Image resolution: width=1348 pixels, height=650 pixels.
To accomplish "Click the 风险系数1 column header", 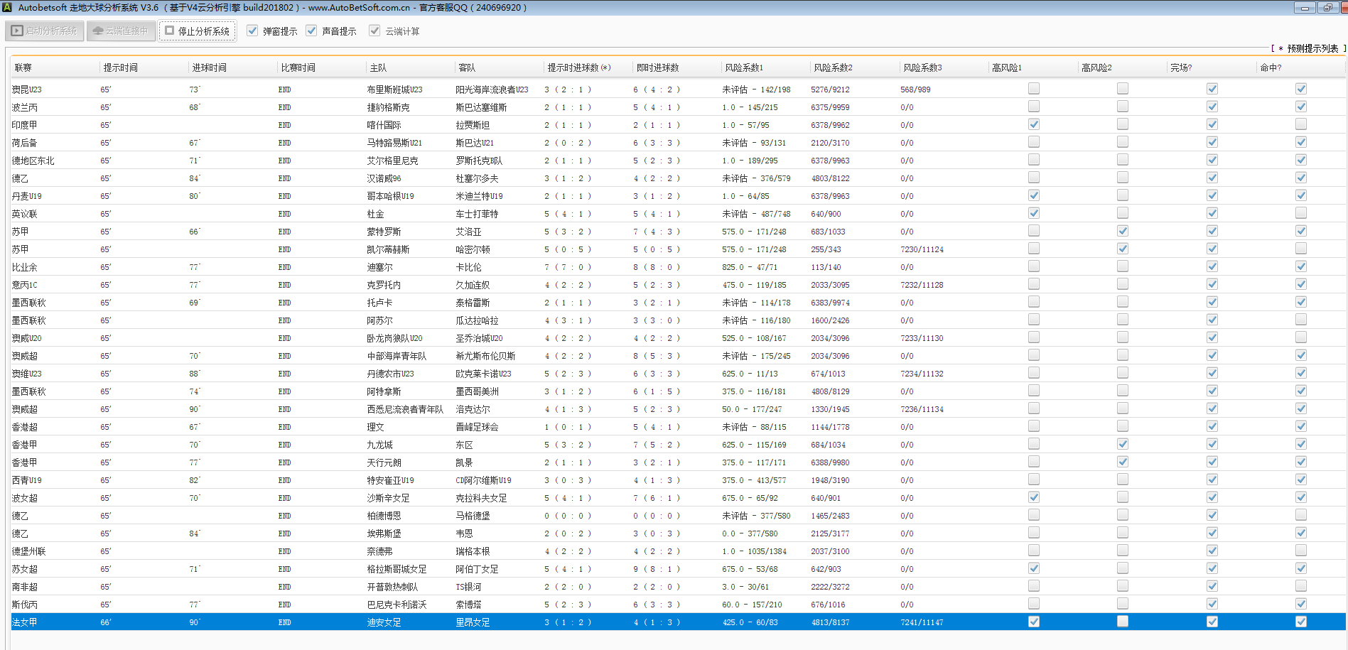I will coord(743,68).
